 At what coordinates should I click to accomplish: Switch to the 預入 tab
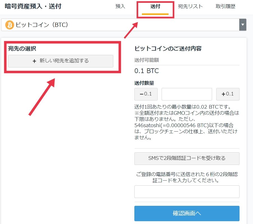120,6
